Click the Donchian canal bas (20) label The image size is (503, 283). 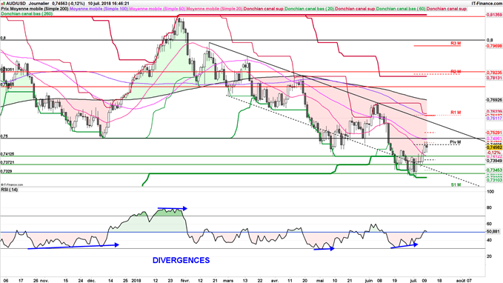coord(309,9)
